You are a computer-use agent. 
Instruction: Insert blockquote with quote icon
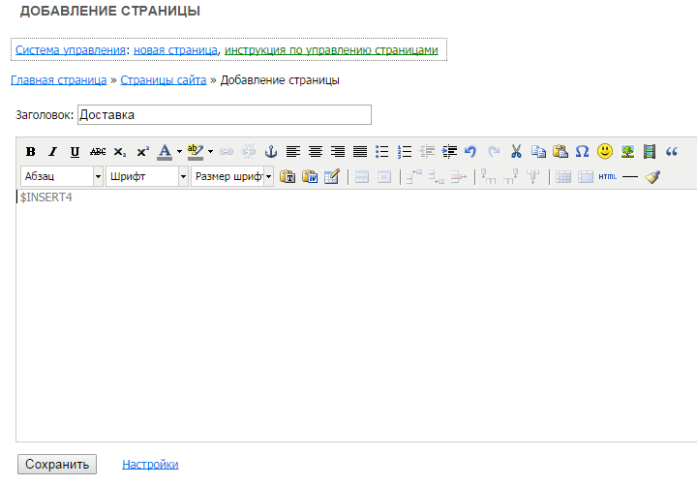coord(672,152)
